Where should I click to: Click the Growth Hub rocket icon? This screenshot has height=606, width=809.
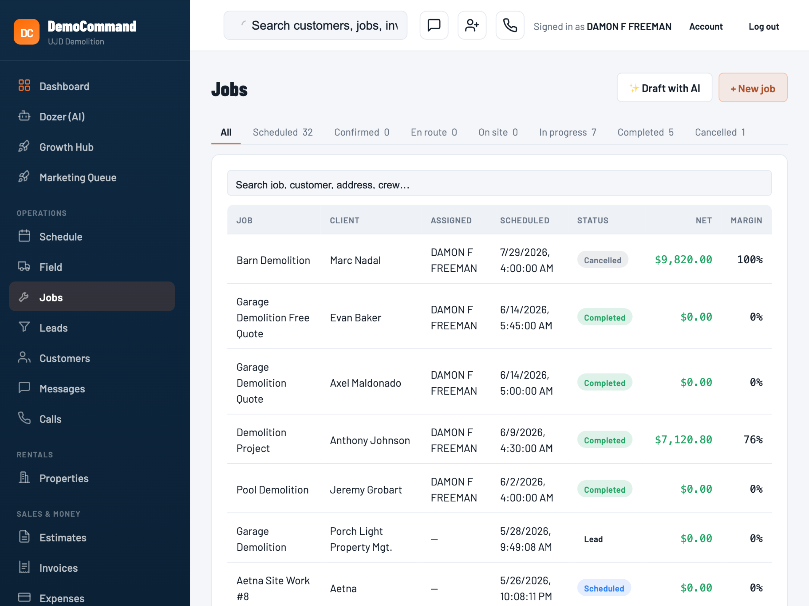24,146
